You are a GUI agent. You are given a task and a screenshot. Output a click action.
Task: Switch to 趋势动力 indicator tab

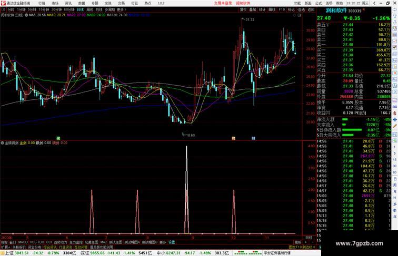tap(61, 242)
